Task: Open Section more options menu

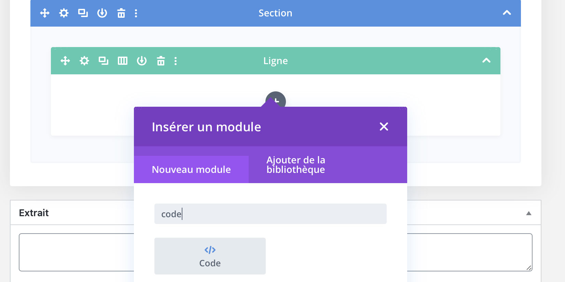Action: pos(136,13)
